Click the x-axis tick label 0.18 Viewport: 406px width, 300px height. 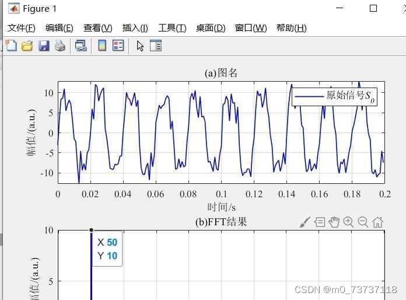tap(352, 194)
